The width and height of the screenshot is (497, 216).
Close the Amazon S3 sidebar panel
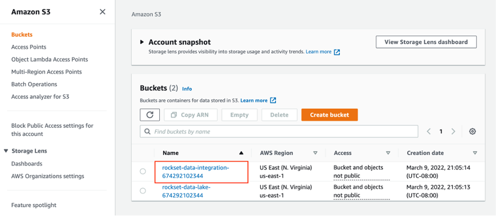(102, 12)
